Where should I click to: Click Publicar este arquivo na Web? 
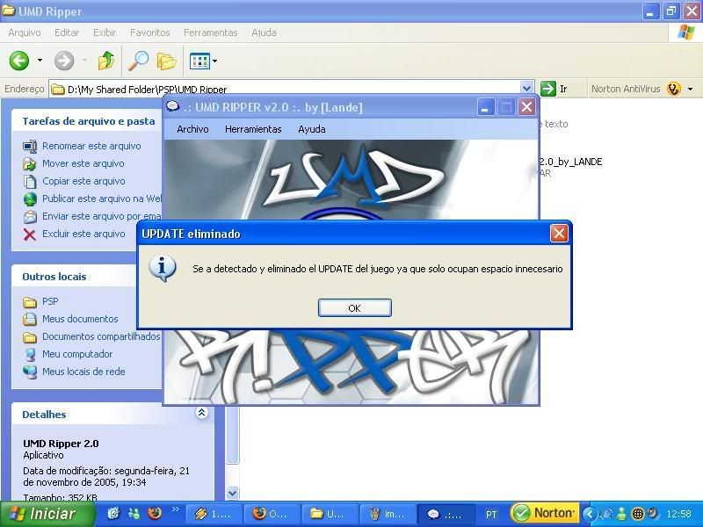click(102, 199)
